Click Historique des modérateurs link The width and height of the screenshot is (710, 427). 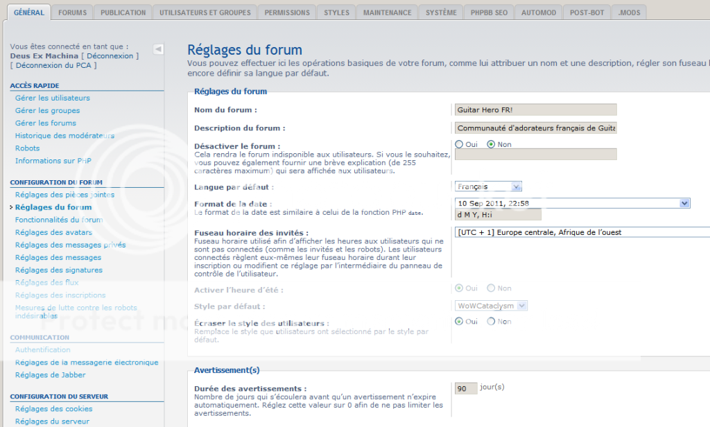click(64, 135)
